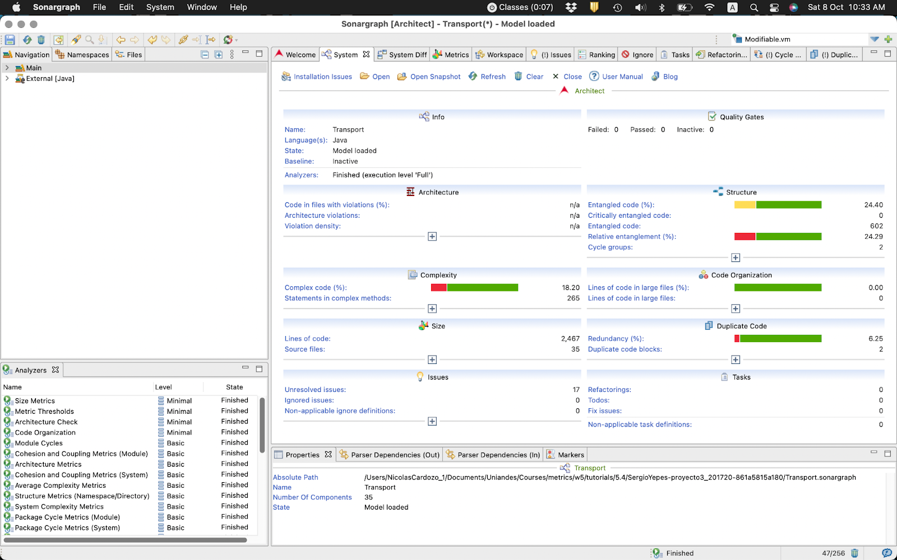Switch to the Files tab
The image size is (897, 560).
pyautogui.click(x=129, y=54)
